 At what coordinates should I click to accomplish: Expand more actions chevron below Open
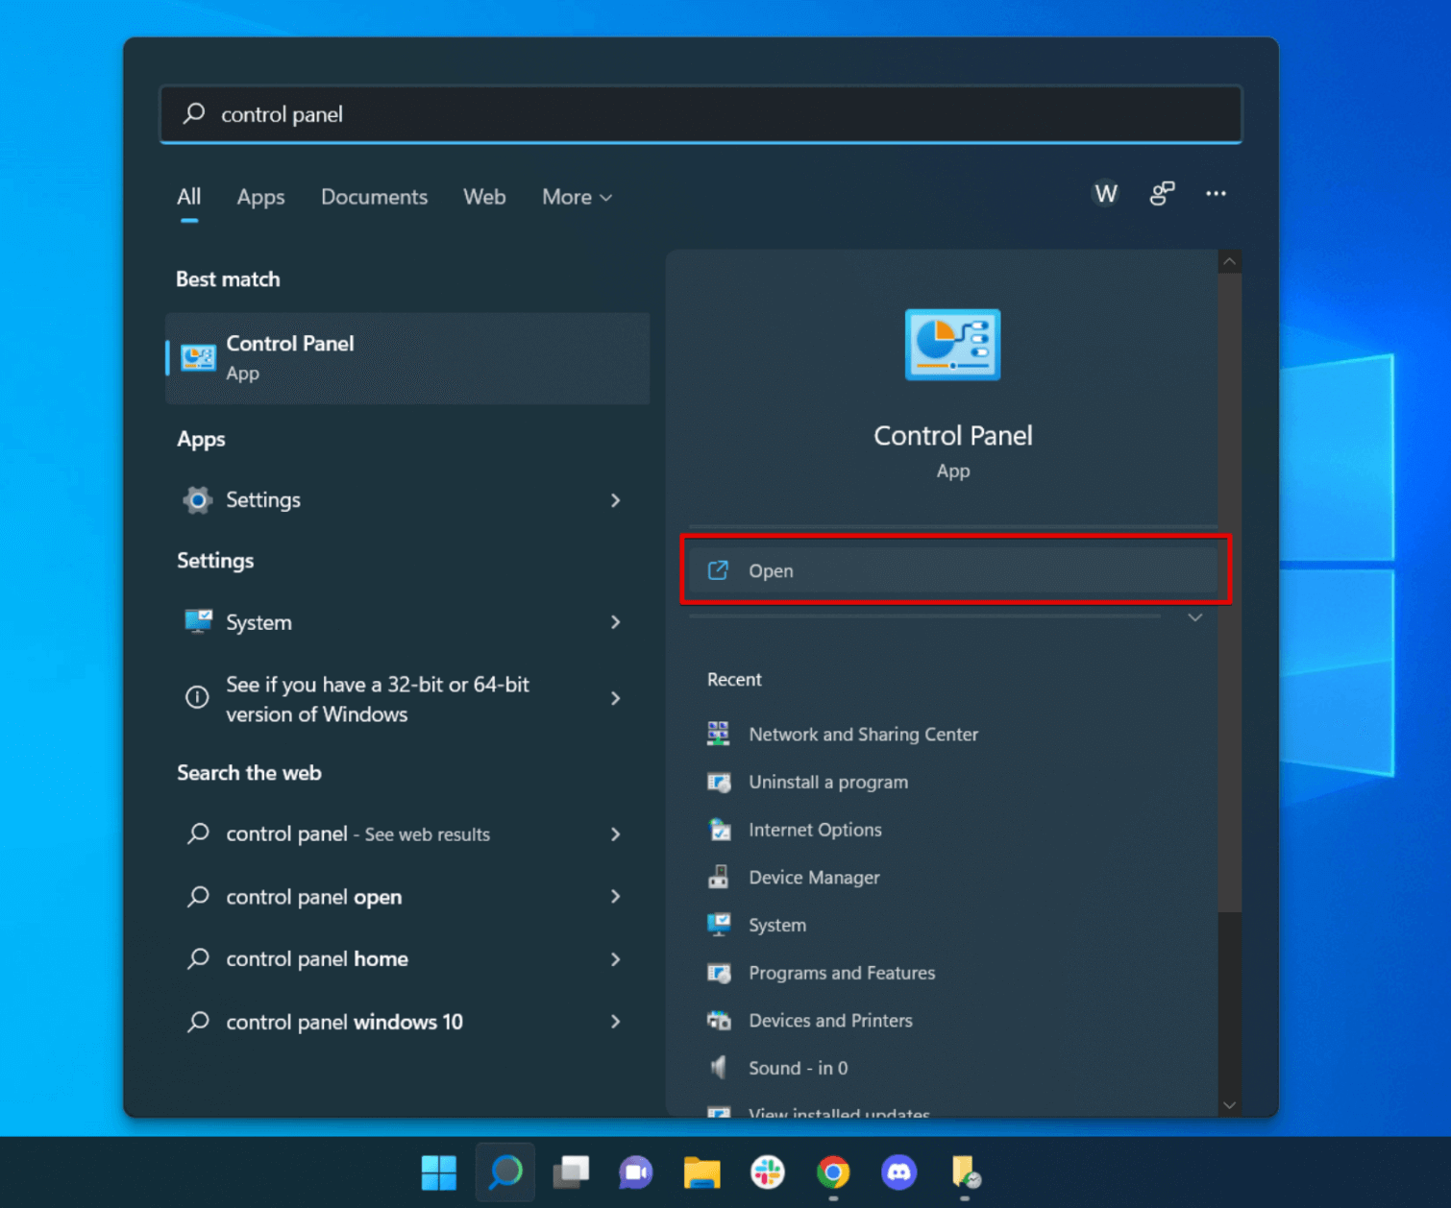(1194, 617)
